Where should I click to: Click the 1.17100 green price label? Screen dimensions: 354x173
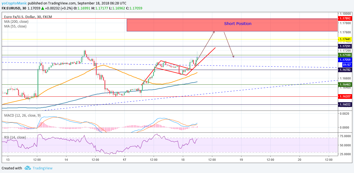pyautogui.click(x=345, y=55)
